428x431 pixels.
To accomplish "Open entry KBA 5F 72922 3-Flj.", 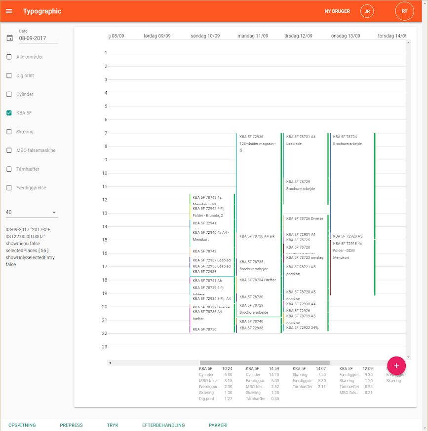I will pyautogui.click(x=305, y=327).
